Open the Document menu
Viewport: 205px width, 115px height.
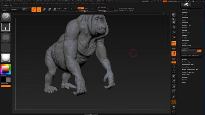click(15, 4)
